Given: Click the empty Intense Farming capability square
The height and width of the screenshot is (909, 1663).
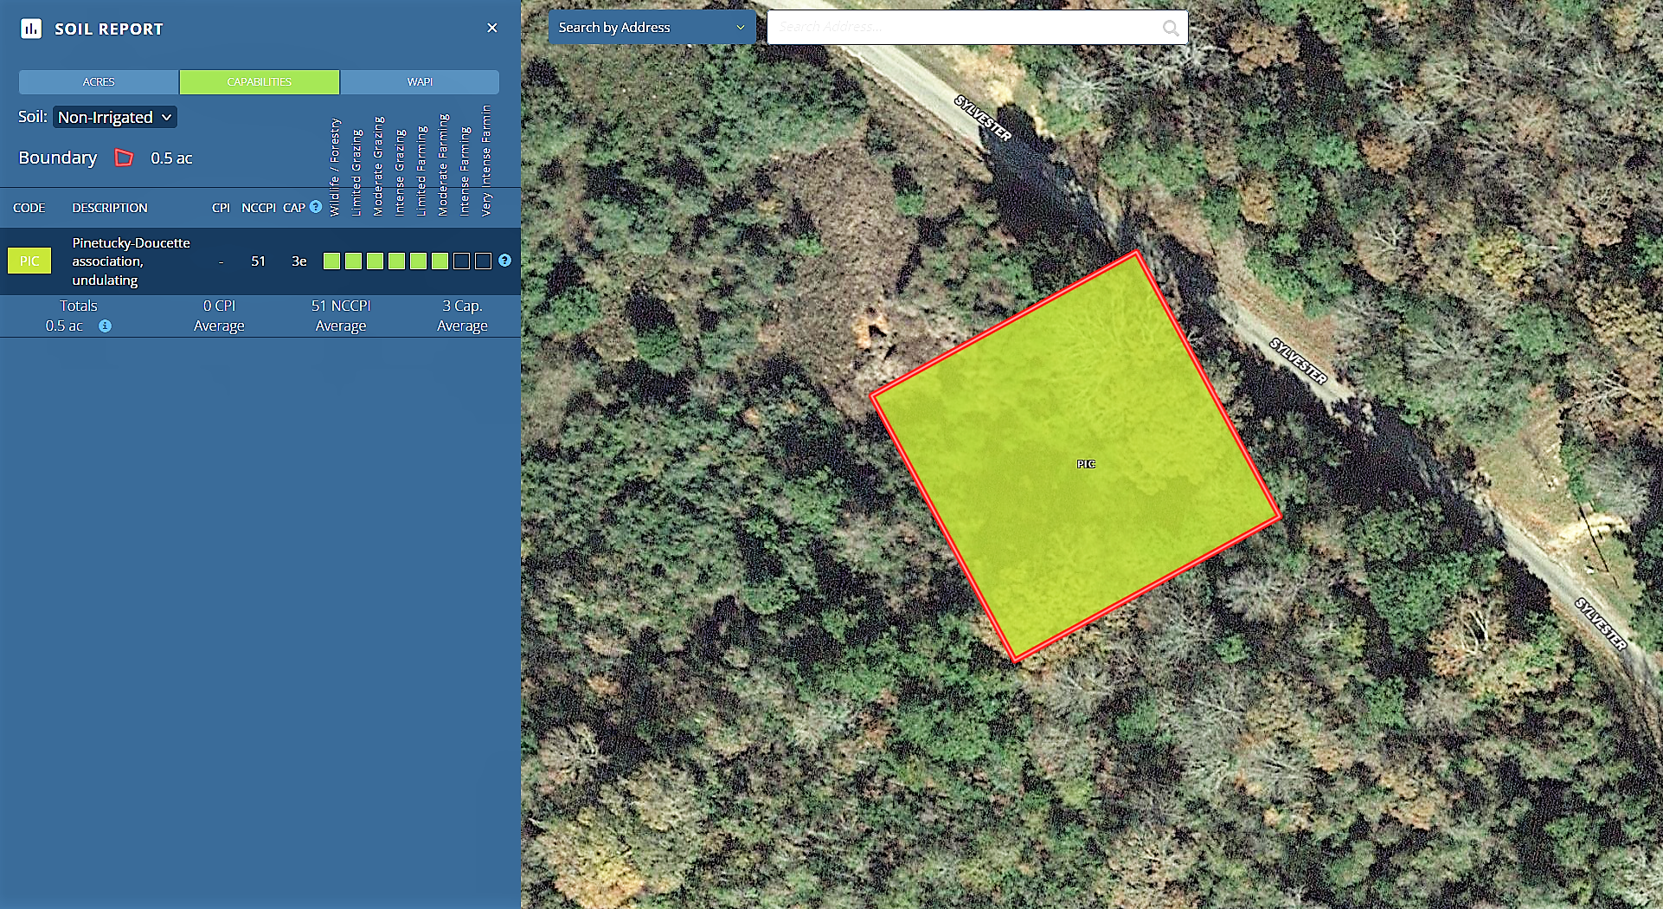Looking at the screenshot, I should coord(462,261).
